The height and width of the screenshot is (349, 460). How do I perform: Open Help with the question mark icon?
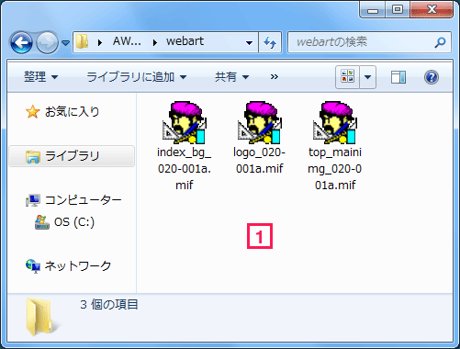tap(432, 77)
